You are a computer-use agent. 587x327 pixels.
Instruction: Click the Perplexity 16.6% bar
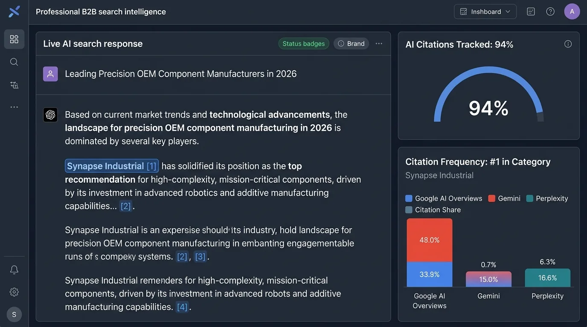548,278
